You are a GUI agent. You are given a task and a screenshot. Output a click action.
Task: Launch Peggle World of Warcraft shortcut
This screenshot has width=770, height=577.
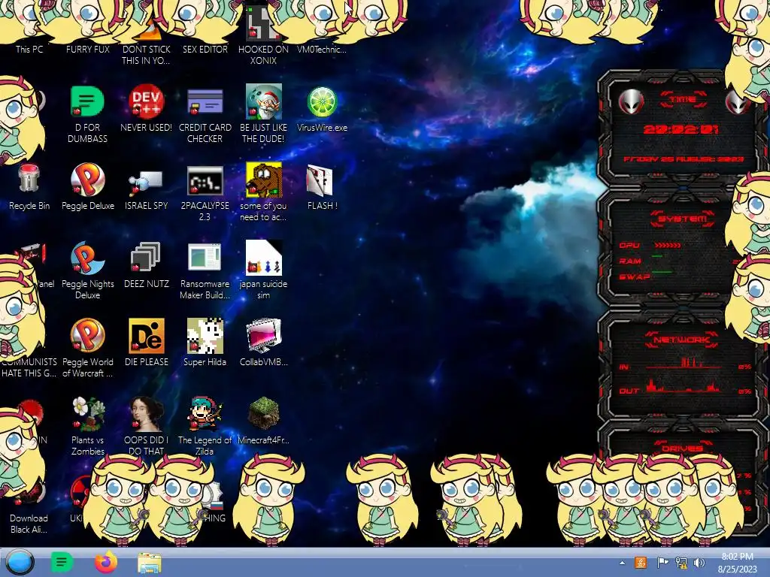(x=87, y=336)
